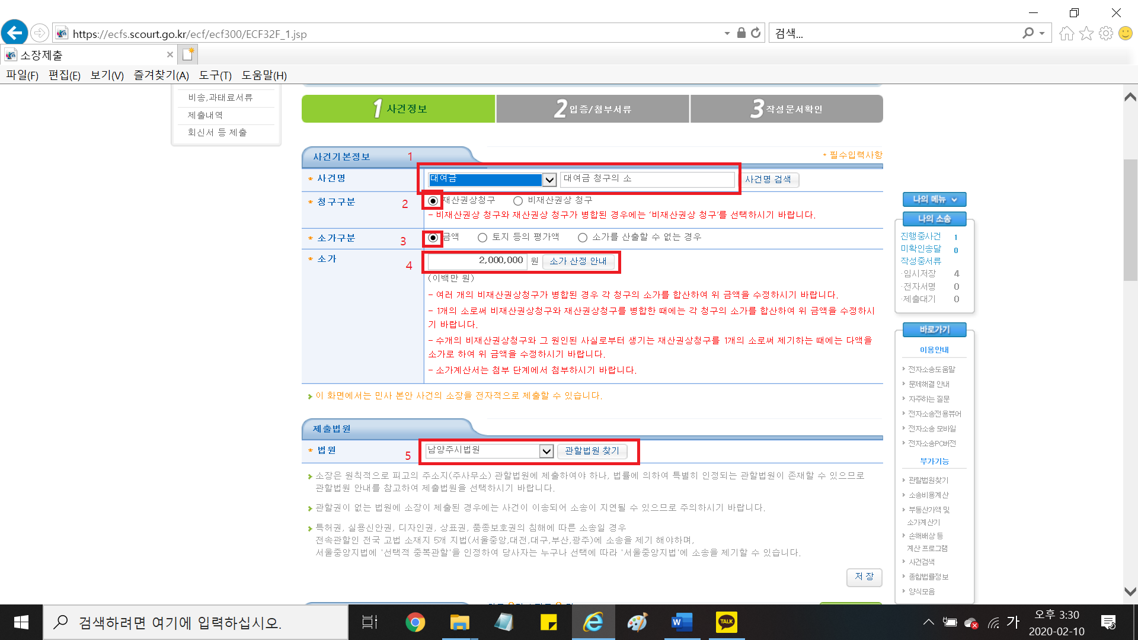Open File Explorer from the taskbar
The width and height of the screenshot is (1138, 640).
[x=459, y=622]
